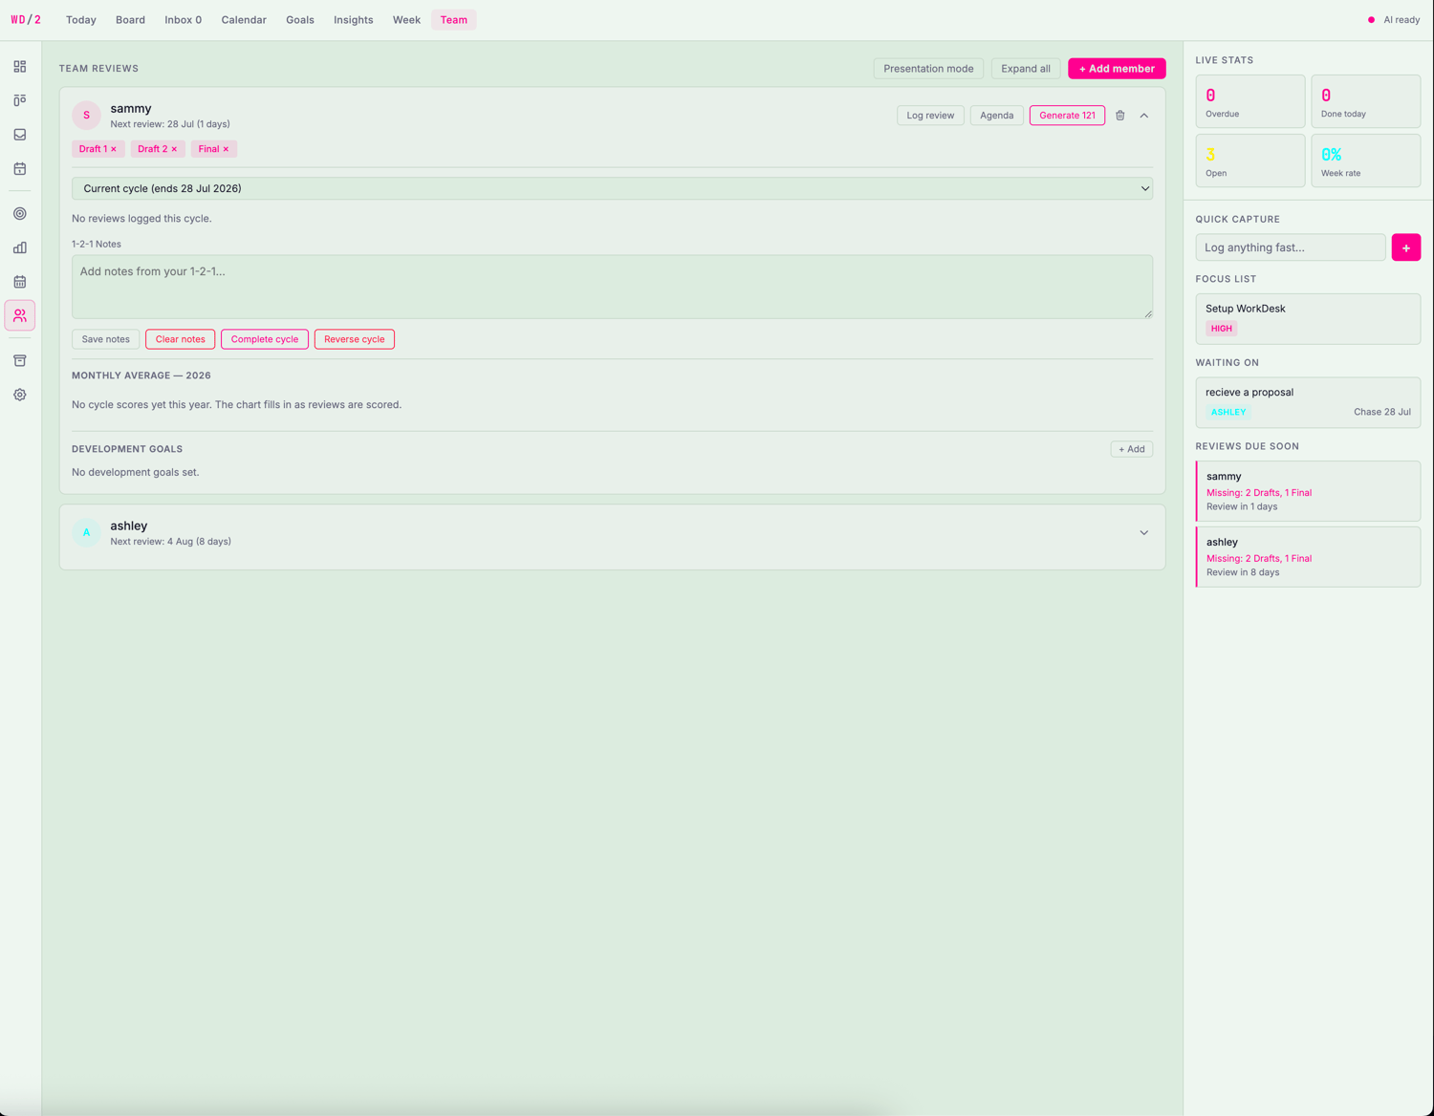Screen dimensions: 1434x1116
Task: Open sammy's Agenda
Action: [x=997, y=116]
